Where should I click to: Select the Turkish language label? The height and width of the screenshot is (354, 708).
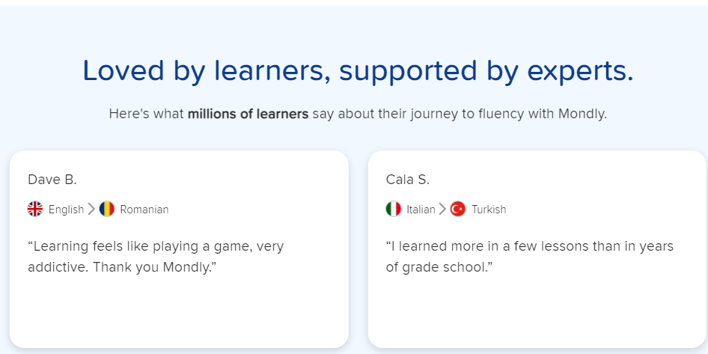(489, 210)
